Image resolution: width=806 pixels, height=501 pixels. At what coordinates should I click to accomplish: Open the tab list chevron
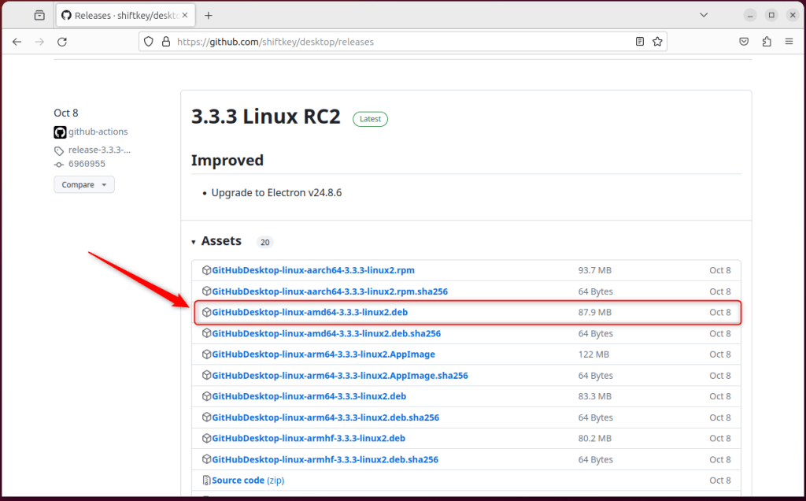703,15
